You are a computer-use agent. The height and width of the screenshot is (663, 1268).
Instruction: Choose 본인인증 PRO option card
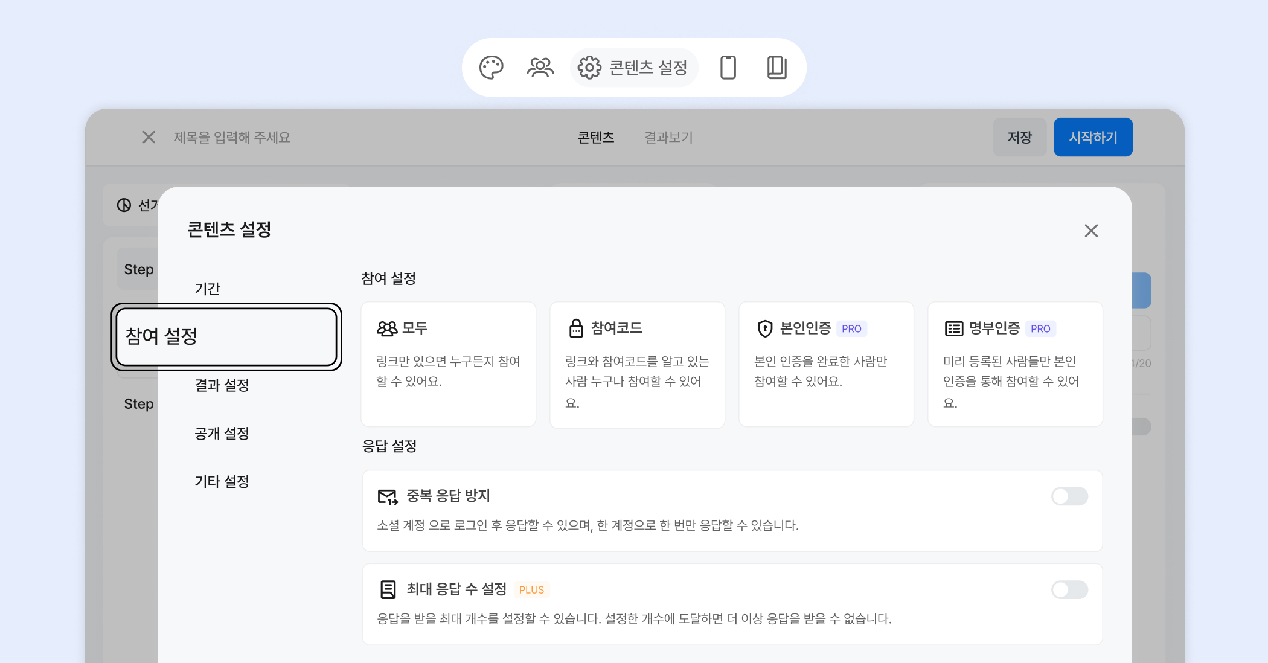[x=826, y=364]
